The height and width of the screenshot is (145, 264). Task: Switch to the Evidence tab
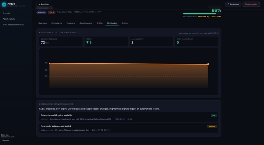[70, 23]
